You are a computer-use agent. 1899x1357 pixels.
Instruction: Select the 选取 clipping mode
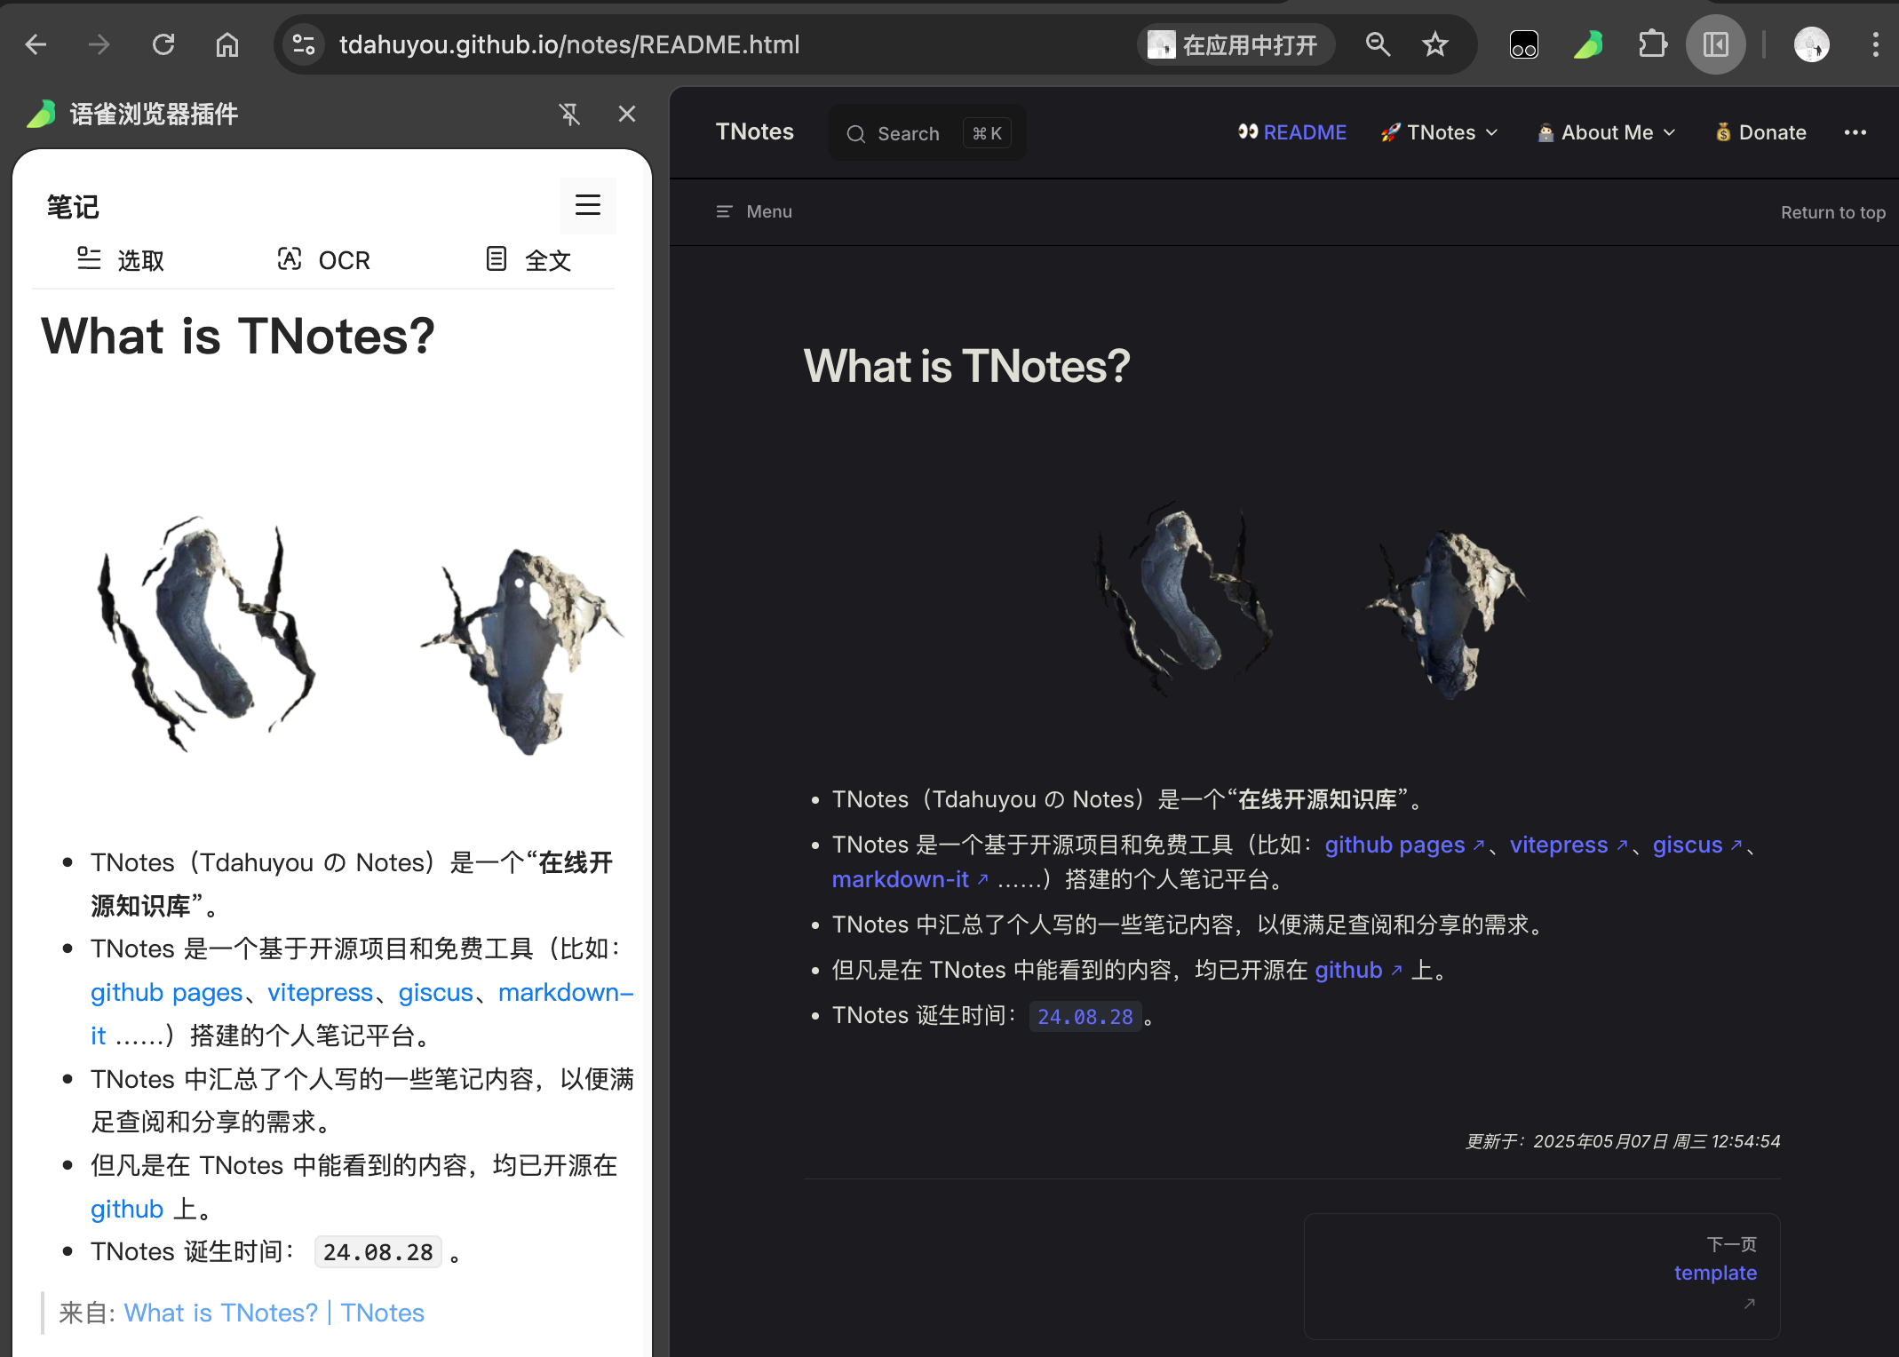[x=120, y=260]
